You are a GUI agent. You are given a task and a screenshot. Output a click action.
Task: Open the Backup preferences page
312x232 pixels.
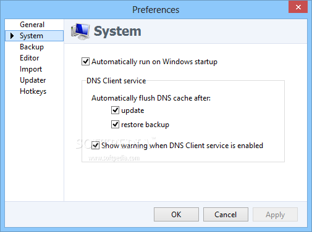(32, 47)
